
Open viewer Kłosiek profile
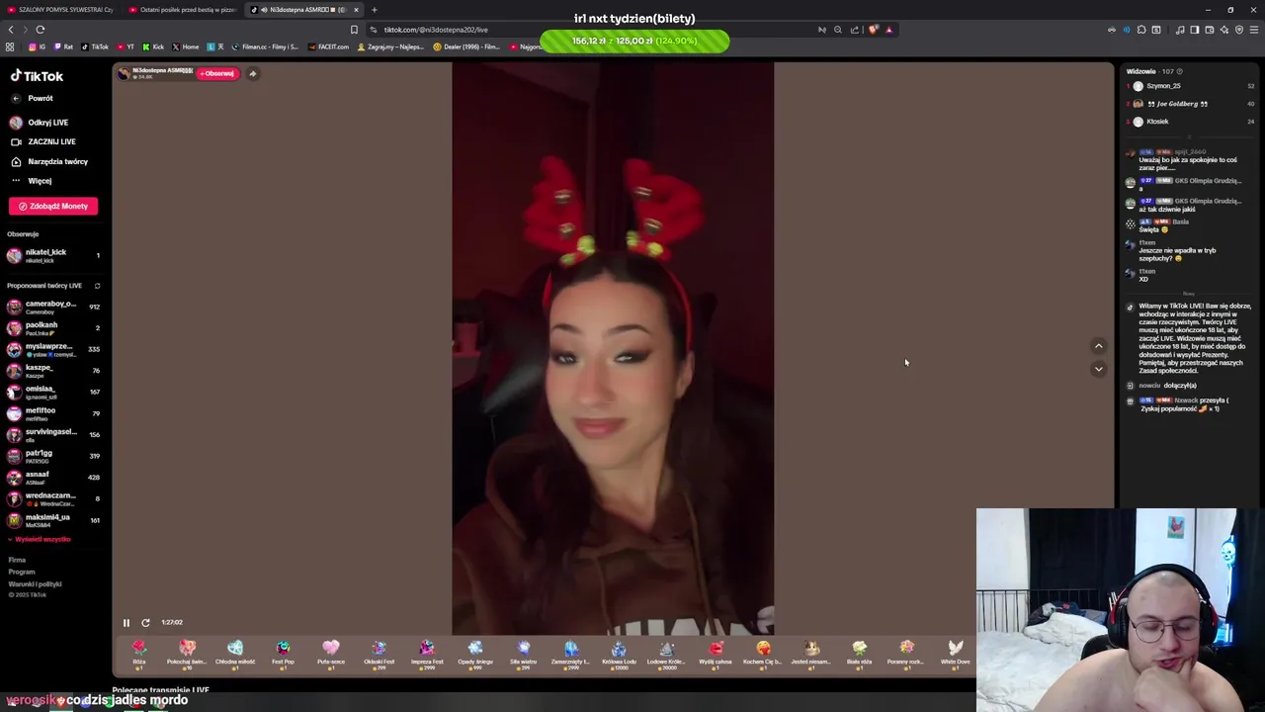[x=1192, y=122]
